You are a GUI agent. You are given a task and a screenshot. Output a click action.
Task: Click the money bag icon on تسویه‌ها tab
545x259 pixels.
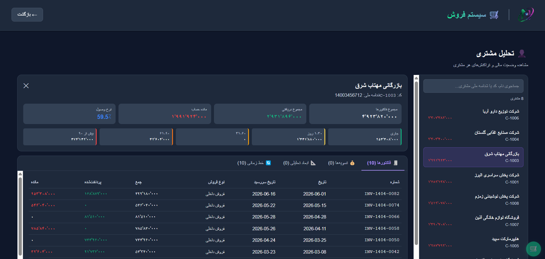(x=352, y=163)
